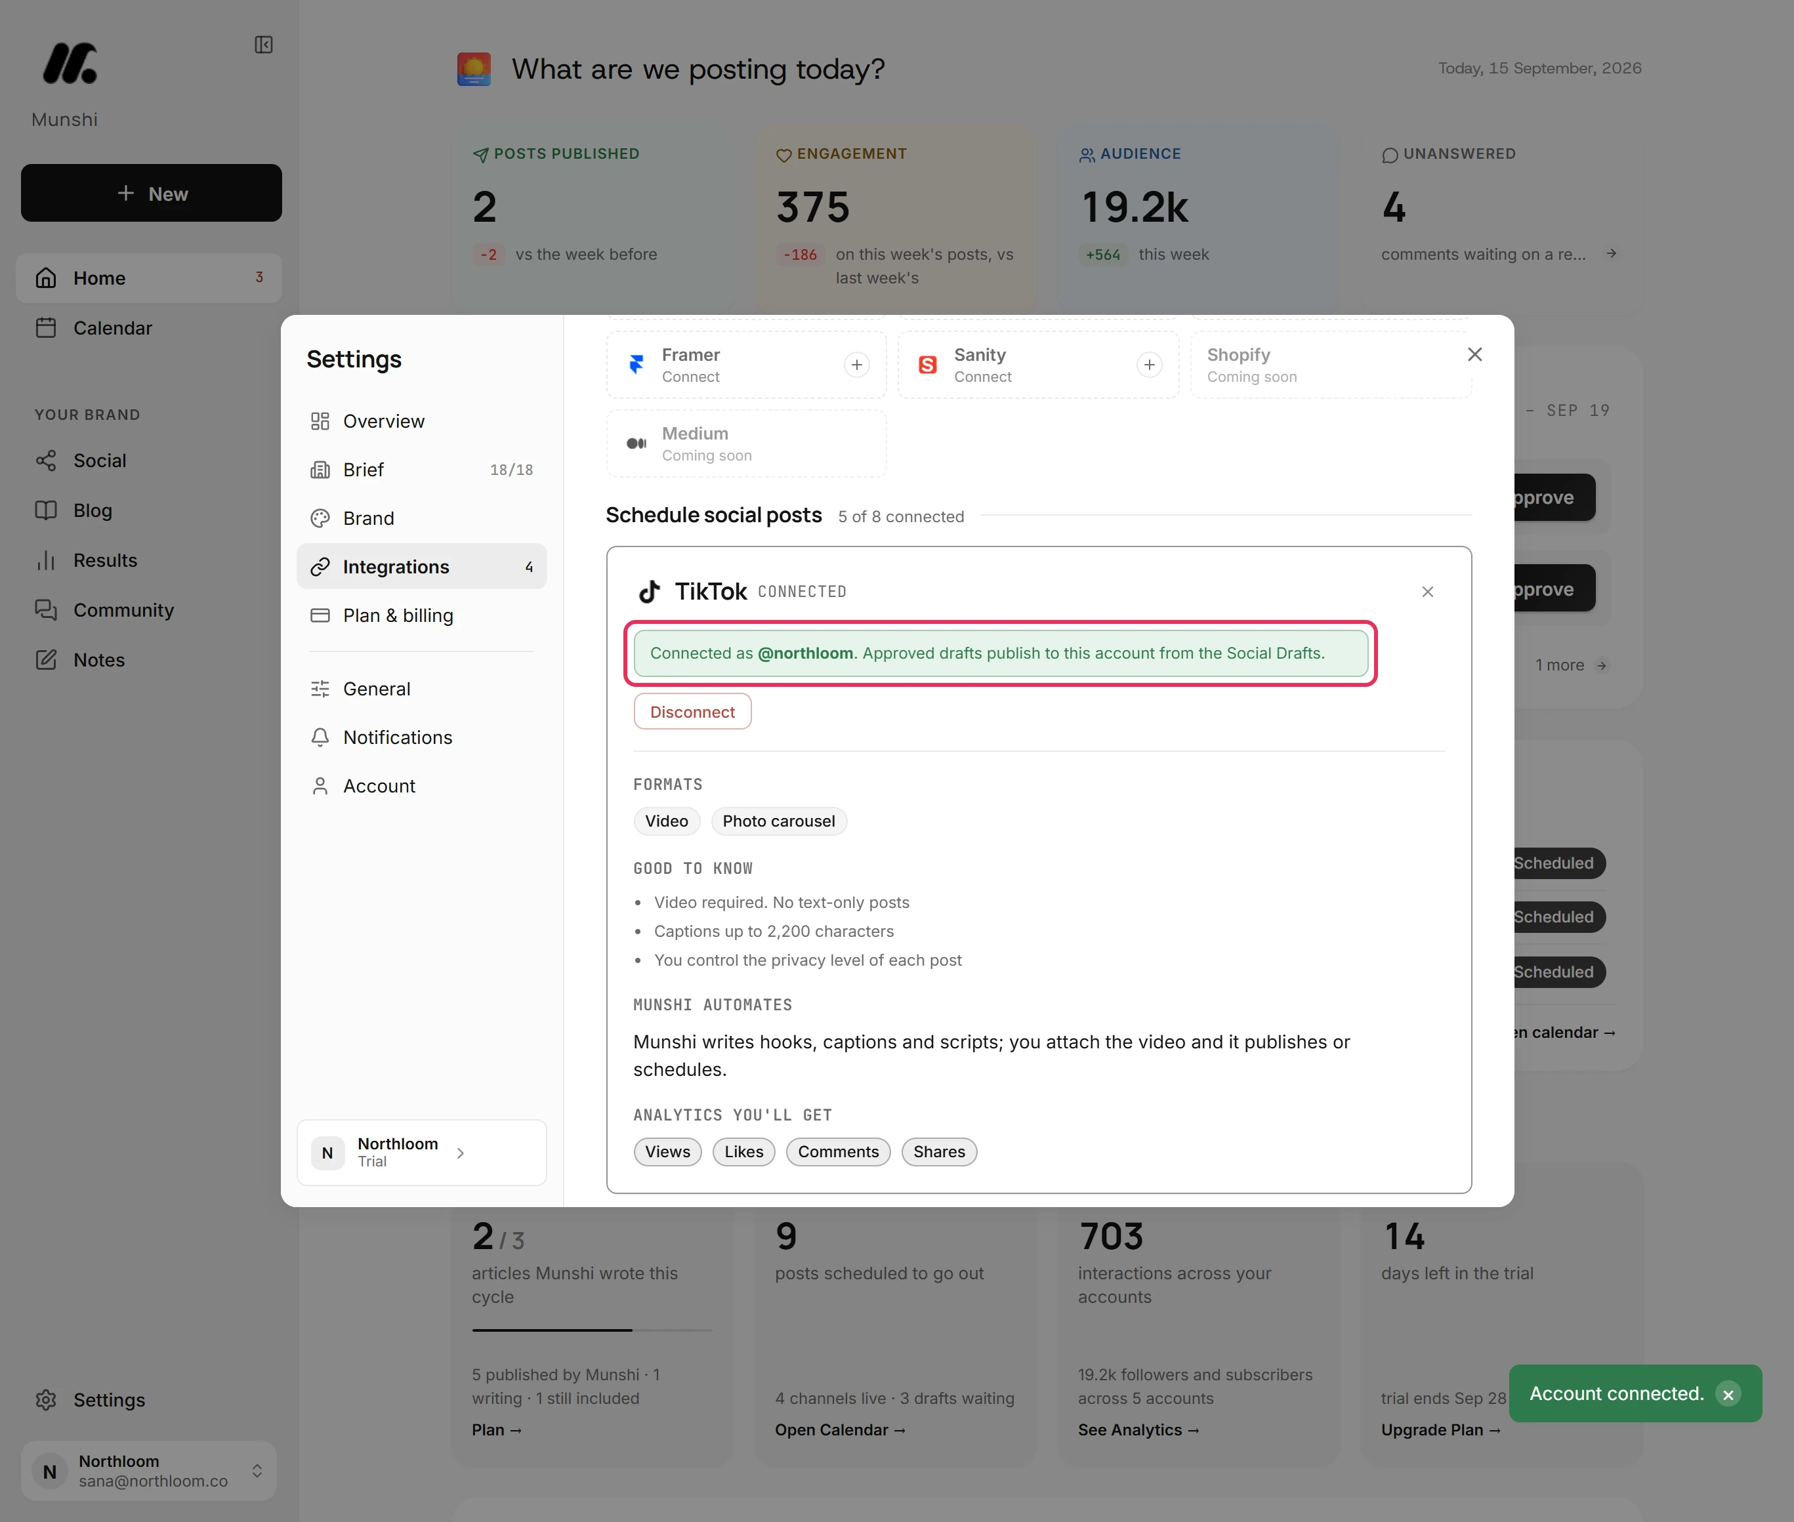Click the Shopify Coming soon card
The height and width of the screenshot is (1522, 1794).
pyautogui.click(x=1331, y=365)
